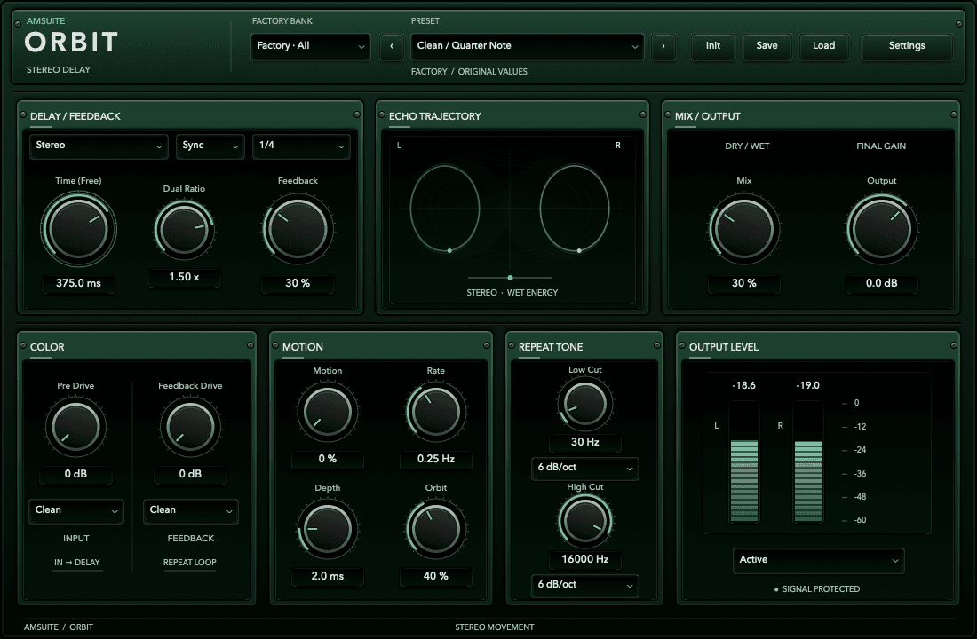Click the stereo wet energy slider
Screen dimensions: 977x639
tap(510, 278)
